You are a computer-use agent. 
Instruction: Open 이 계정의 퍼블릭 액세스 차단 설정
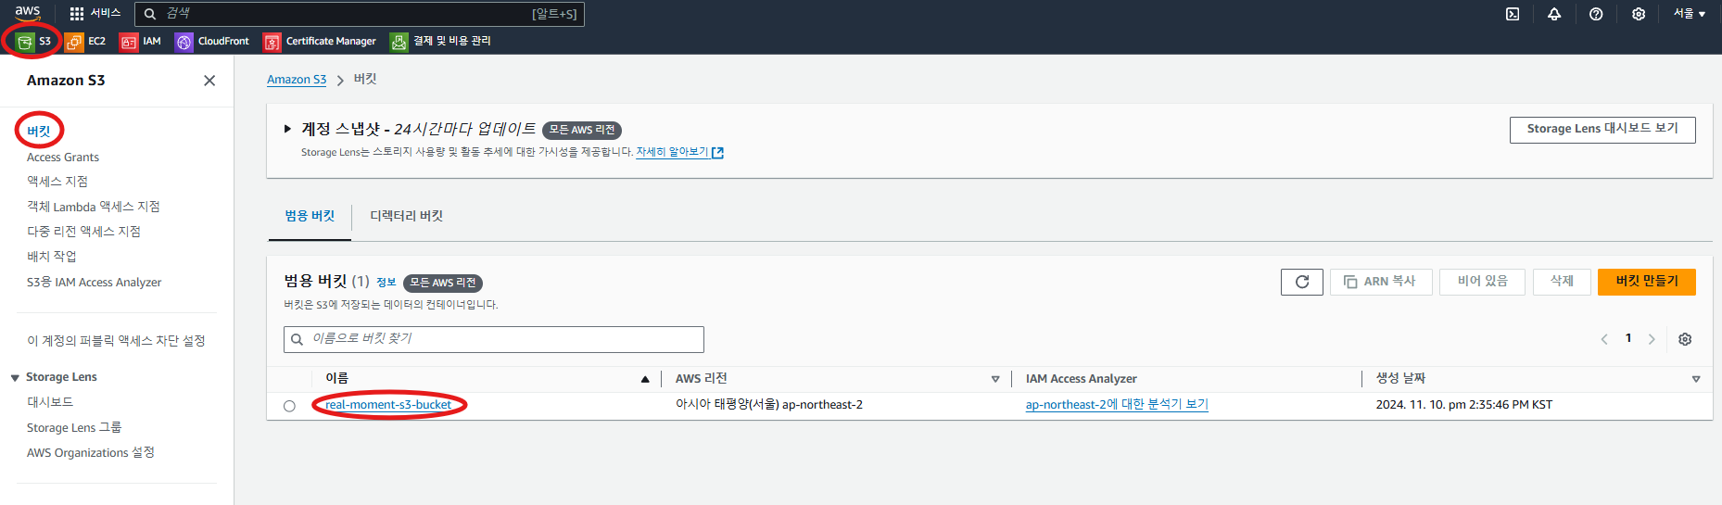tap(116, 341)
